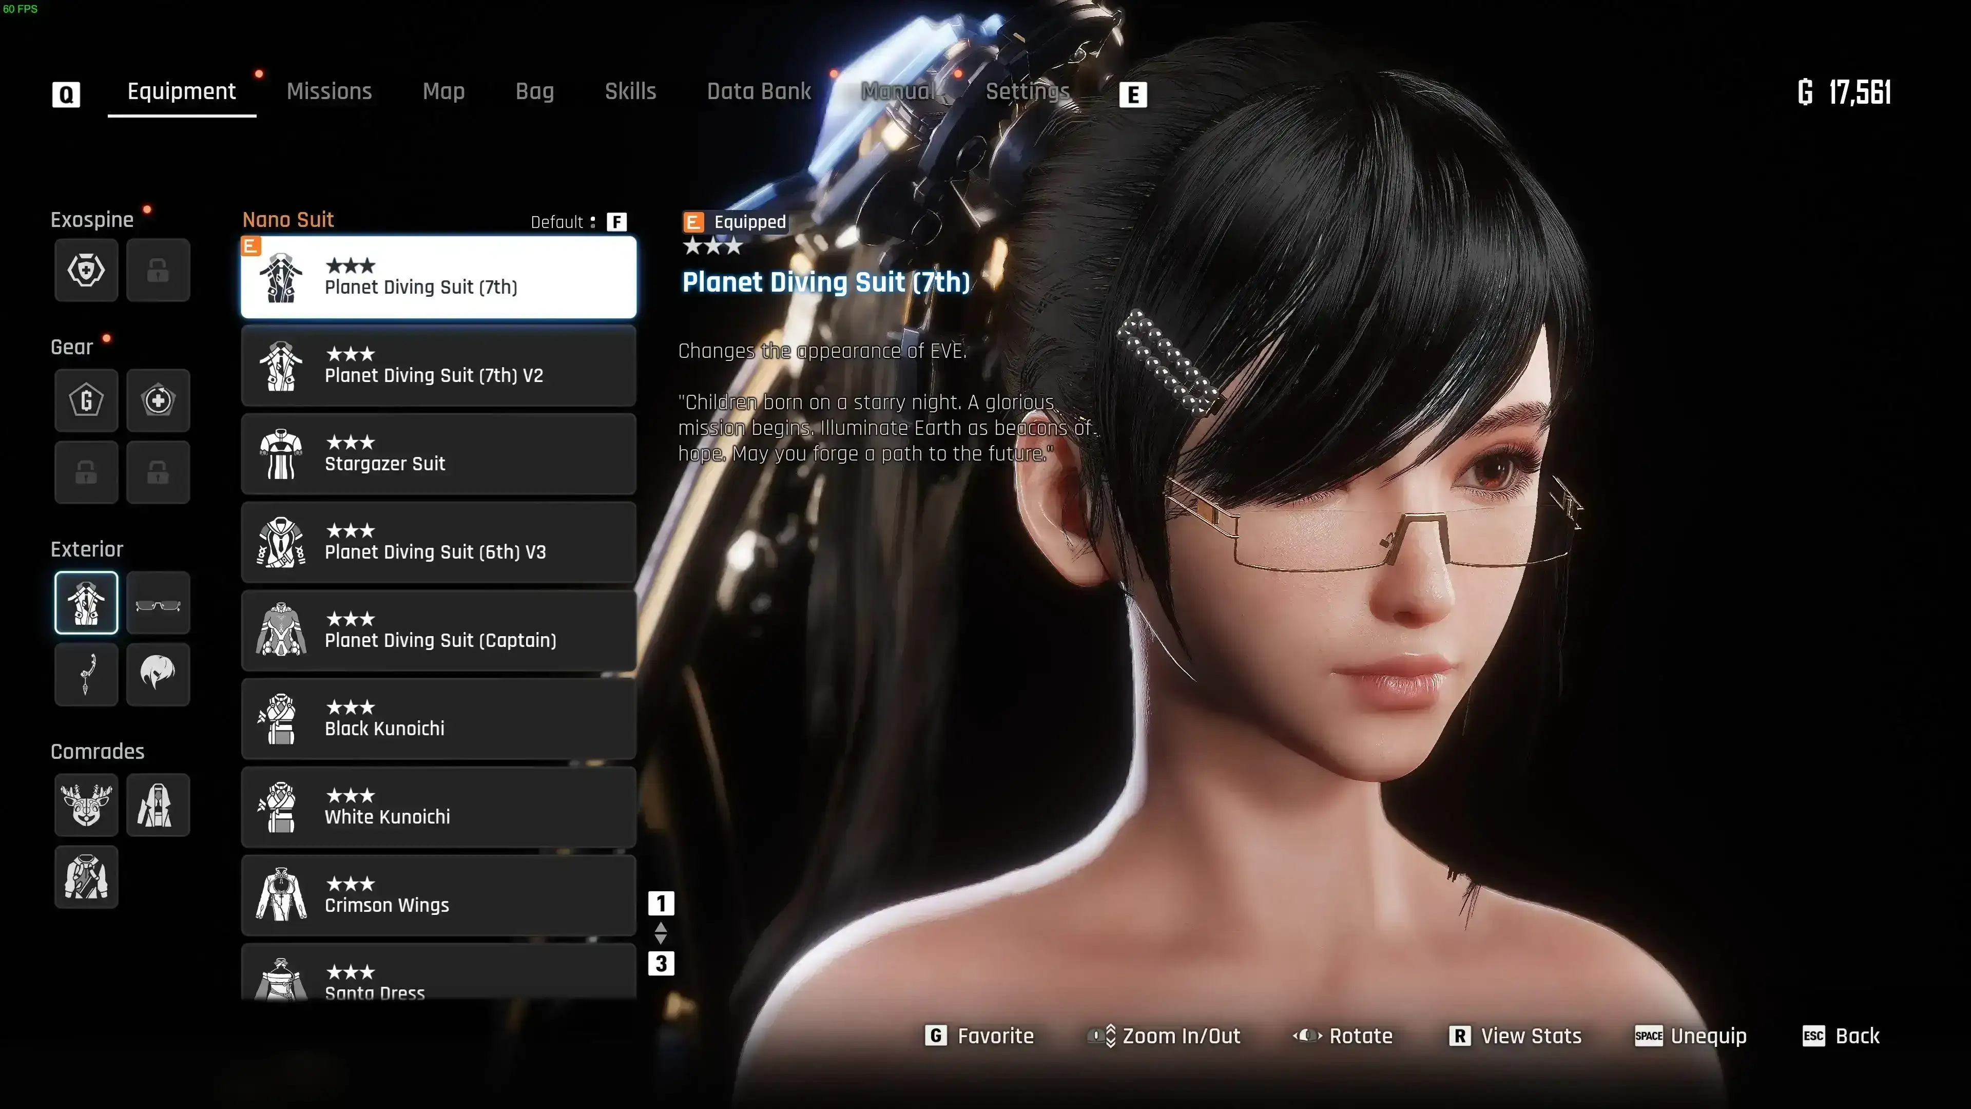Viewport: 1971px width, 1109px height.
Task: Open the Settings tab
Action: (1028, 91)
